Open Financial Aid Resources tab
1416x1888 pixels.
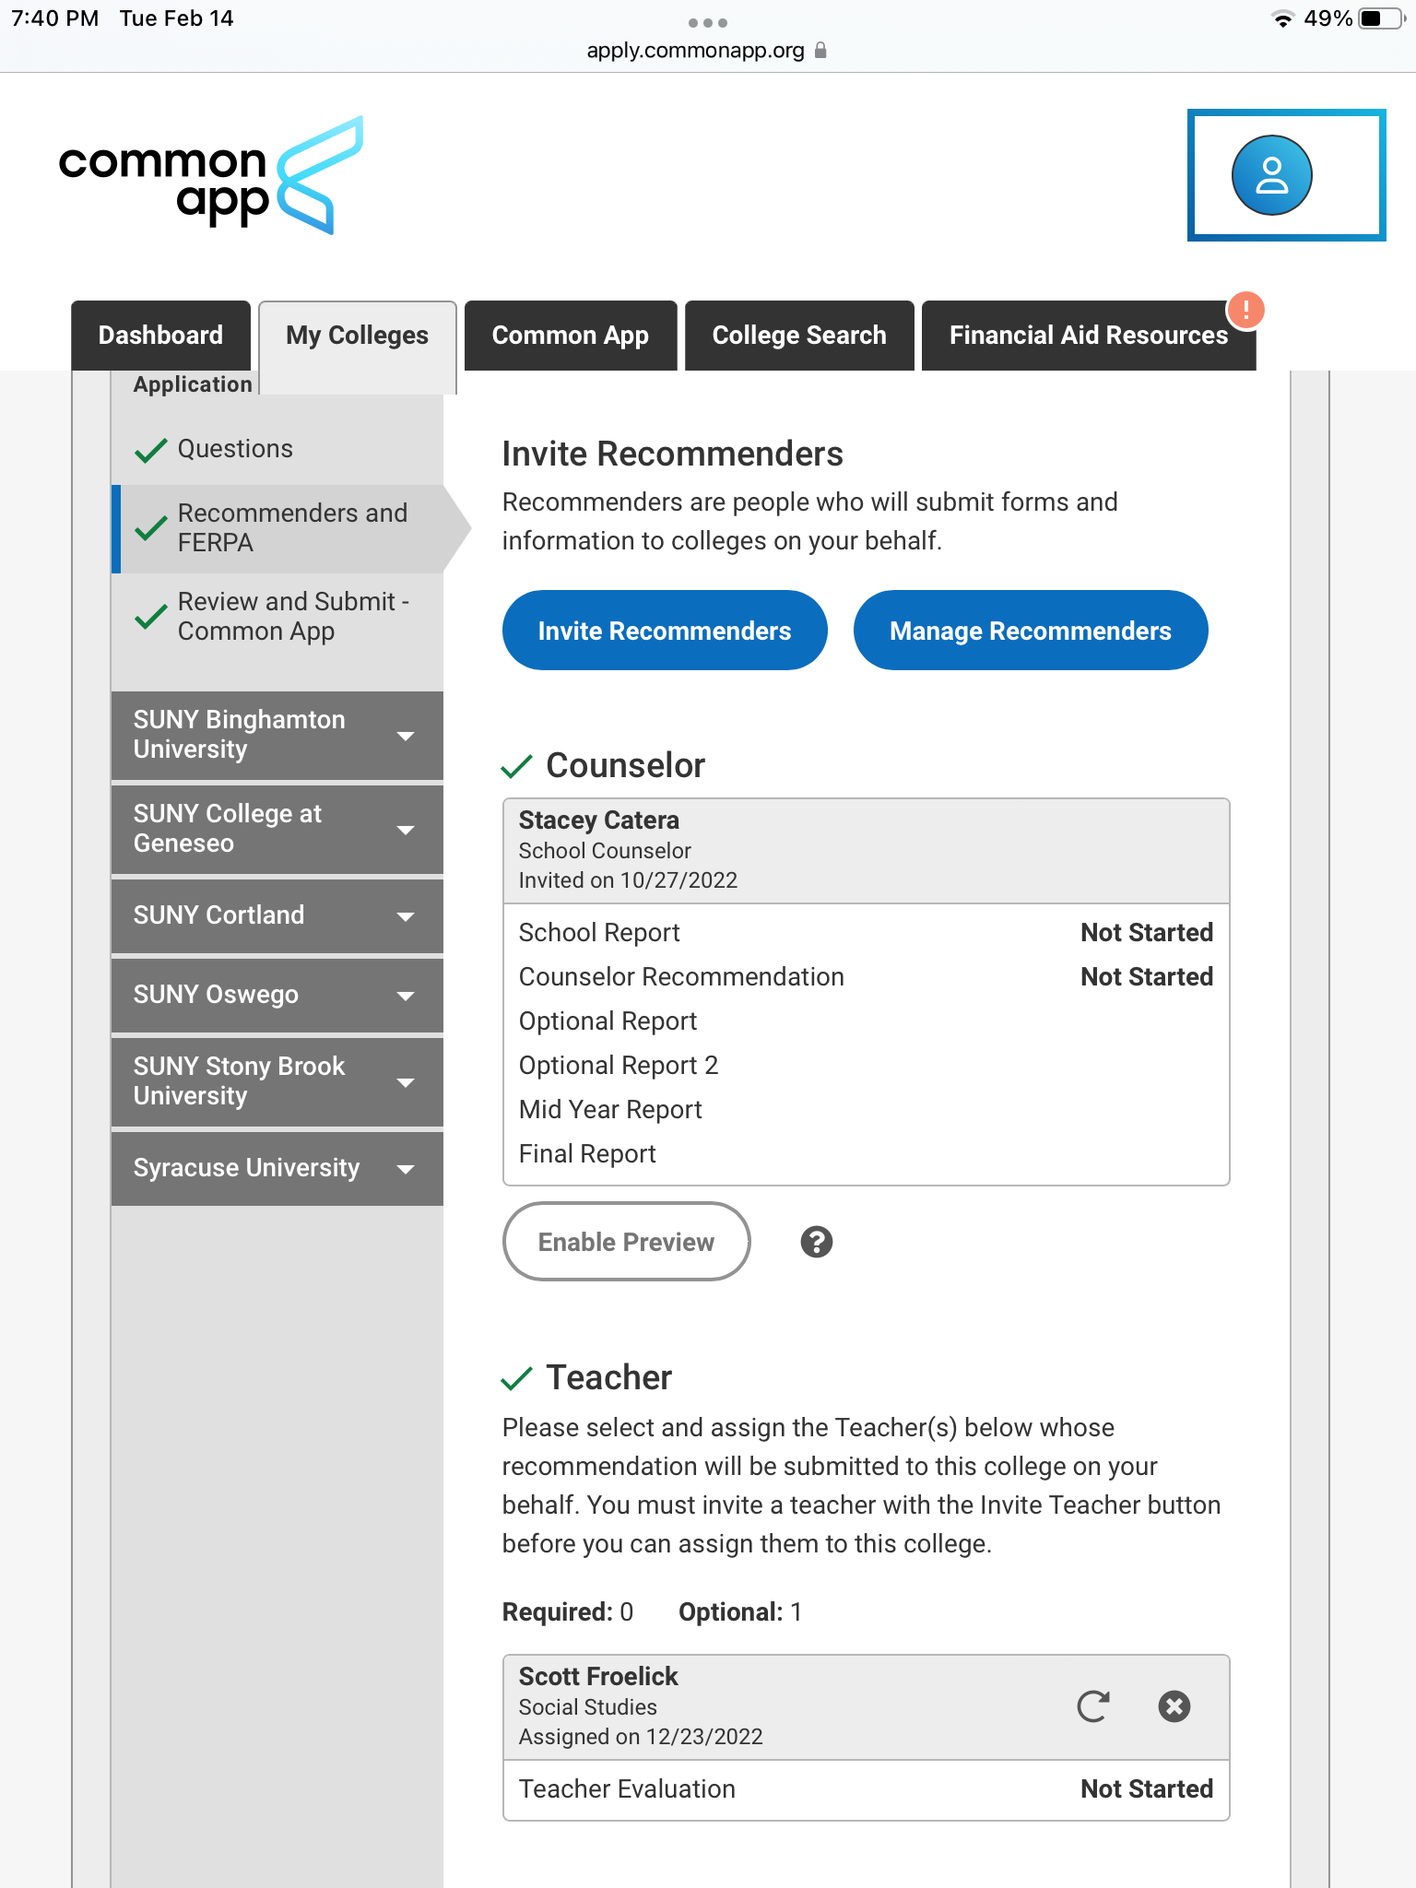tap(1089, 336)
